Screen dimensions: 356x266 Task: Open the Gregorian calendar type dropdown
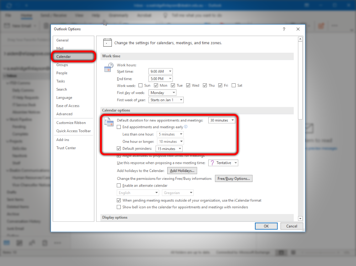178,193
